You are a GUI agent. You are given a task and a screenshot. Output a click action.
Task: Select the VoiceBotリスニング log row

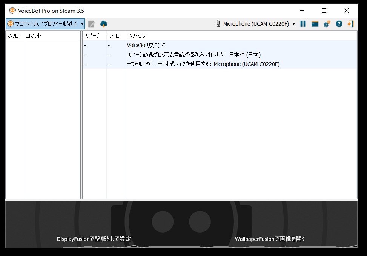coord(220,45)
